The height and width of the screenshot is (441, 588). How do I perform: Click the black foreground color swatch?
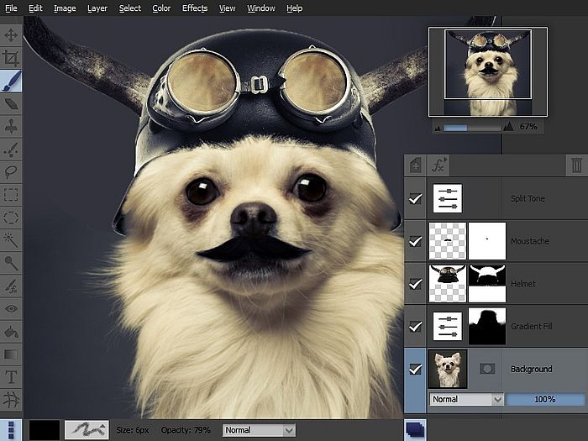(44, 430)
